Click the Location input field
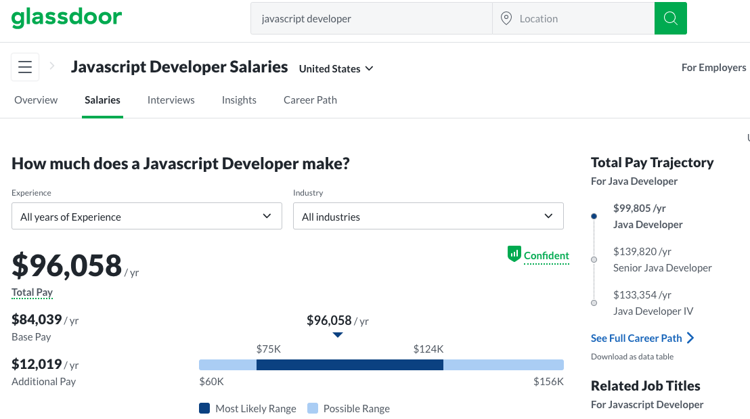 click(x=573, y=18)
